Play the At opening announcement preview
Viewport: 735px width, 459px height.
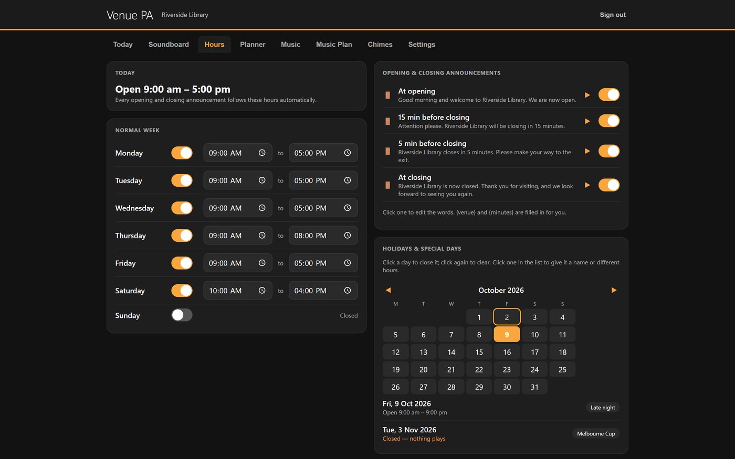point(587,95)
